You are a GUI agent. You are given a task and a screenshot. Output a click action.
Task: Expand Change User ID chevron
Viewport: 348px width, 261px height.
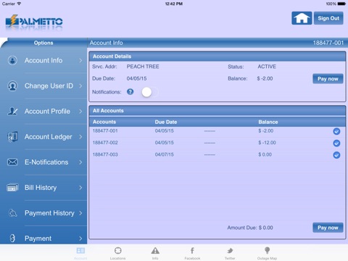point(80,86)
